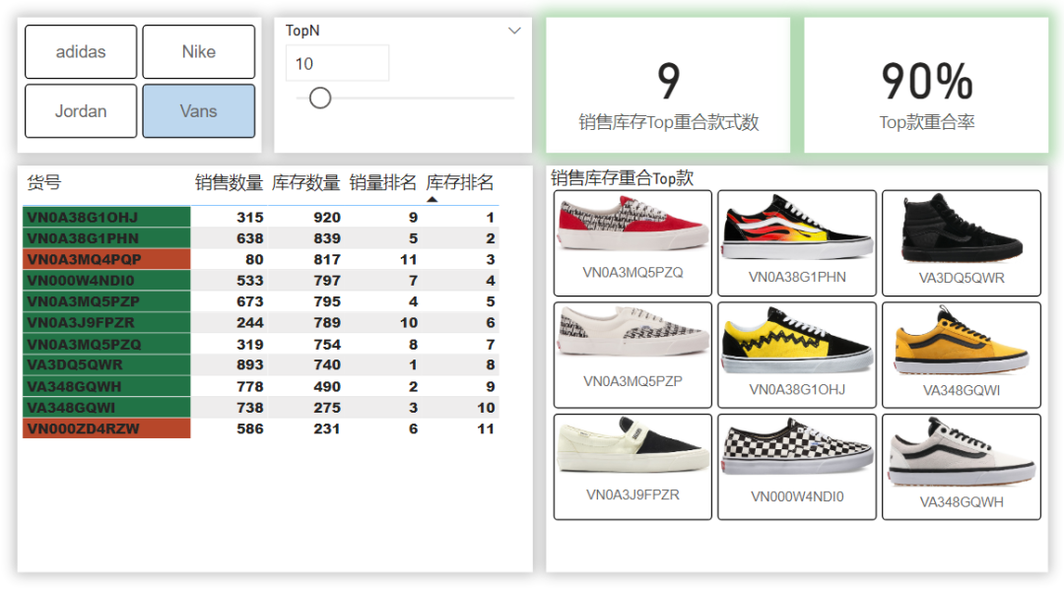Select table row VN000W4NDI0

coord(260,280)
